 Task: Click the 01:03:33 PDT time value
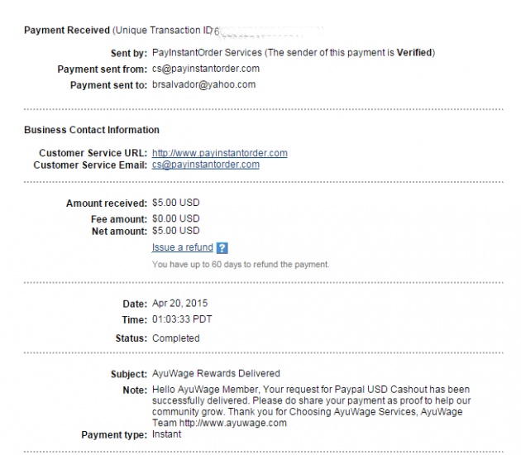(x=182, y=319)
